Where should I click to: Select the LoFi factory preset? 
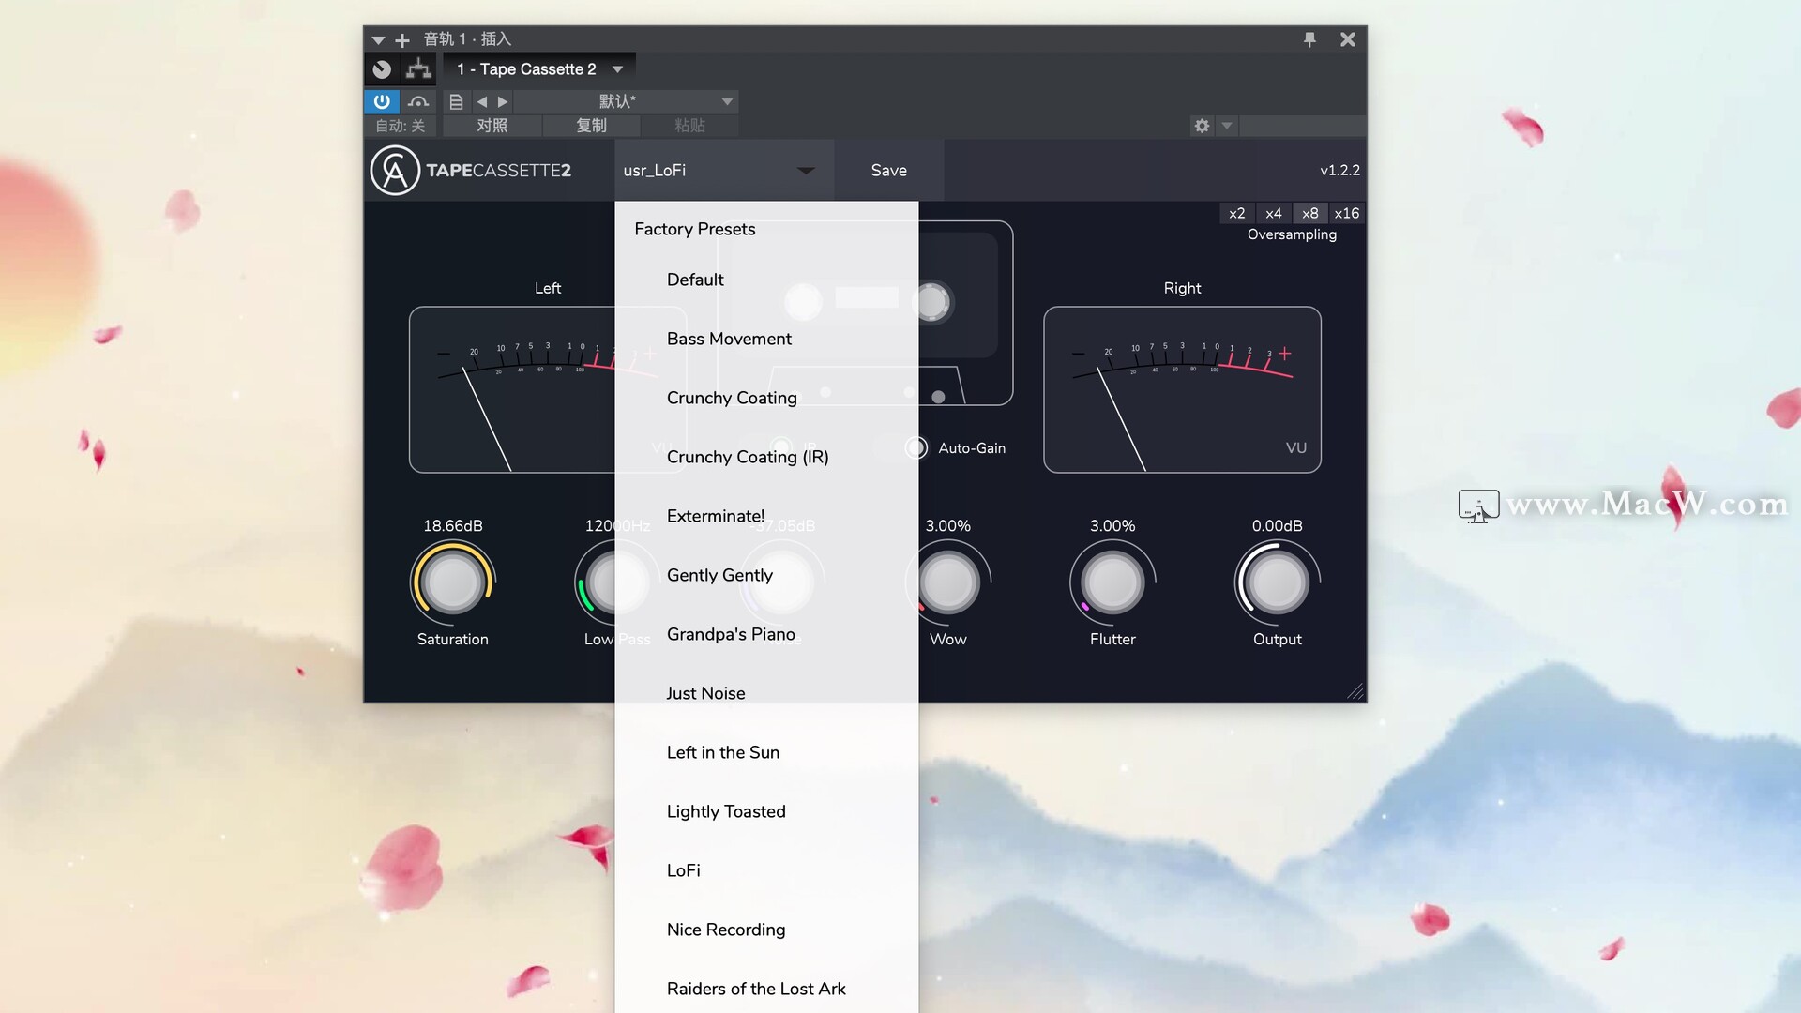tap(684, 869)
